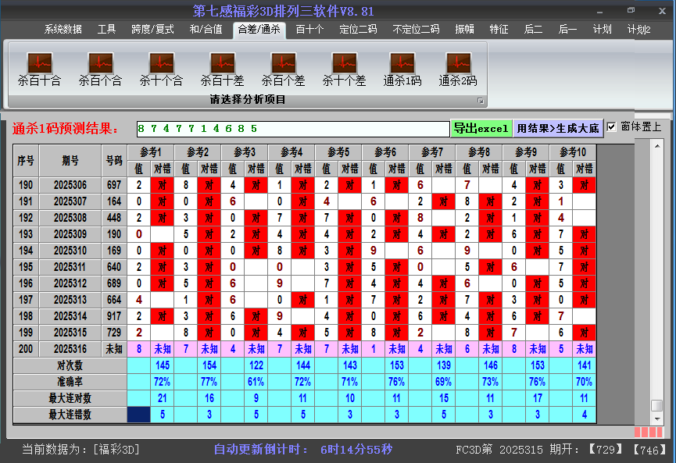The height and width of the screenshot is (463, 676).
Task: Click the 导出excel button
Action: point(481,128)
